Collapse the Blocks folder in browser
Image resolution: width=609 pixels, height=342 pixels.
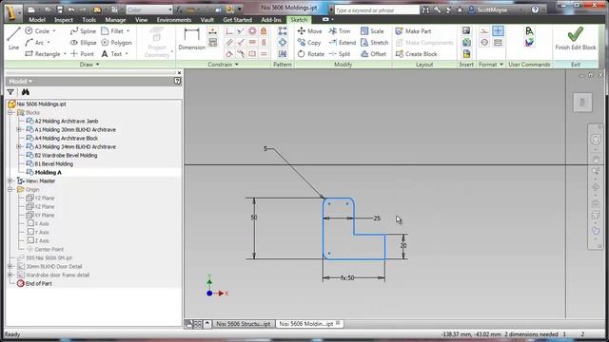(10, 112)
